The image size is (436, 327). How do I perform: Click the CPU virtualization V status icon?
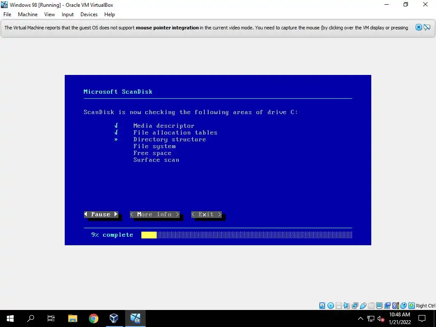point(396,306)
